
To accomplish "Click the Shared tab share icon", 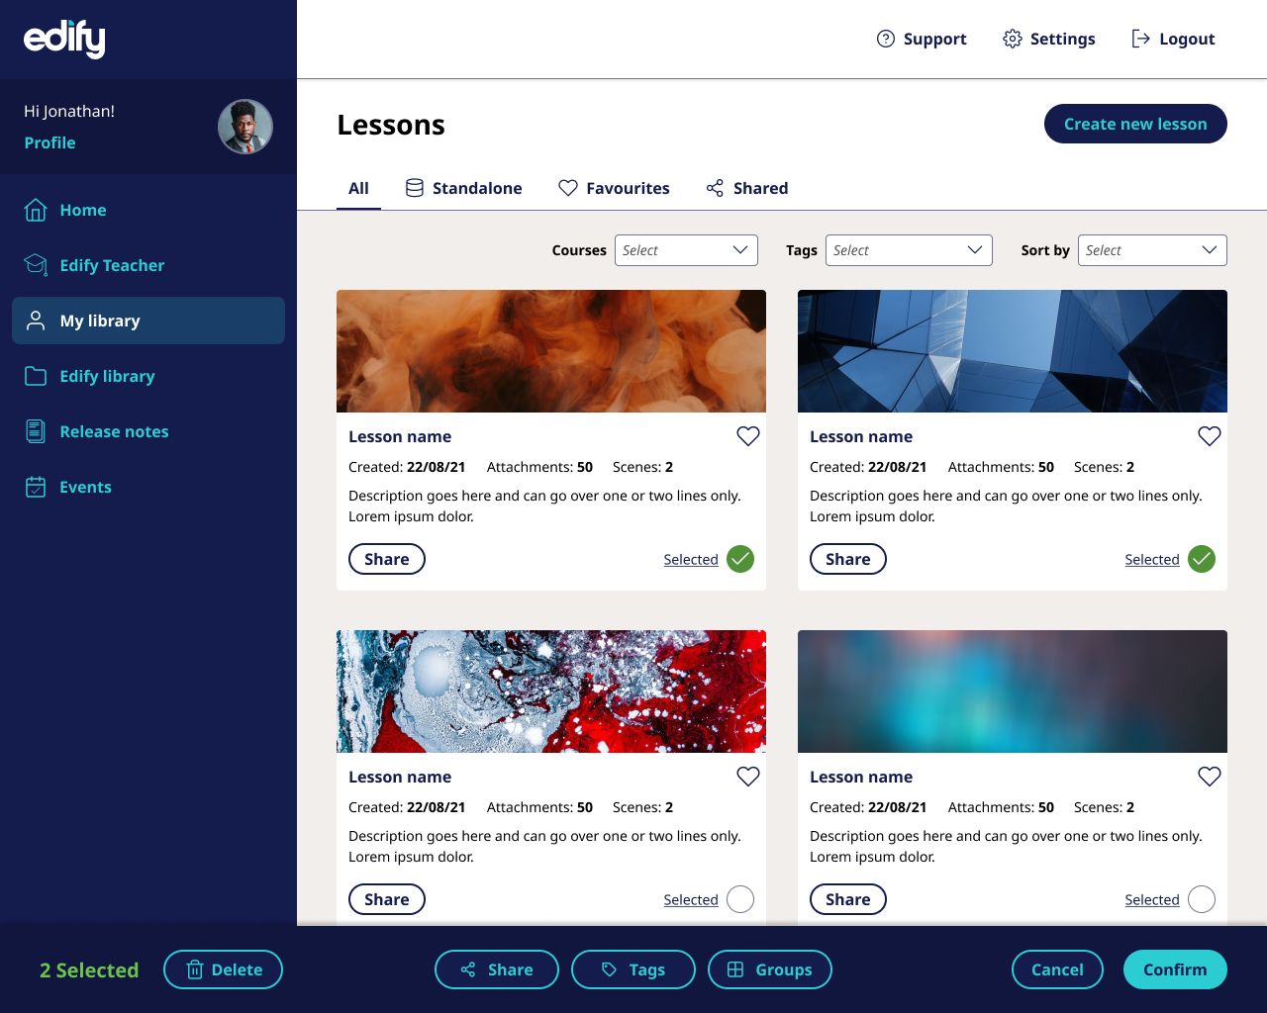I will pyautogui.click(x=715, y=188).
